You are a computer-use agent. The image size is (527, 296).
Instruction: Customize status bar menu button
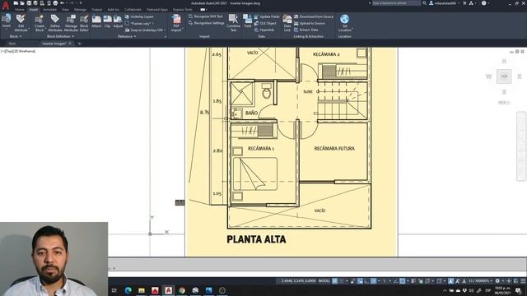523,281
